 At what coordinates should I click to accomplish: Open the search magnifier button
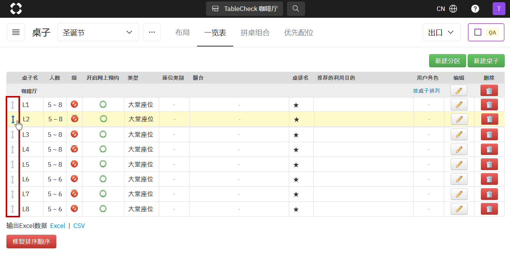(296, 9)
